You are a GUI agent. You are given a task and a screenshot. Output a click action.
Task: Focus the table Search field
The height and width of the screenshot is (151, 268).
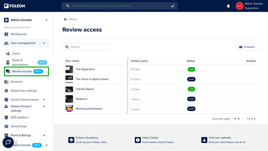(x=86, y=47)
